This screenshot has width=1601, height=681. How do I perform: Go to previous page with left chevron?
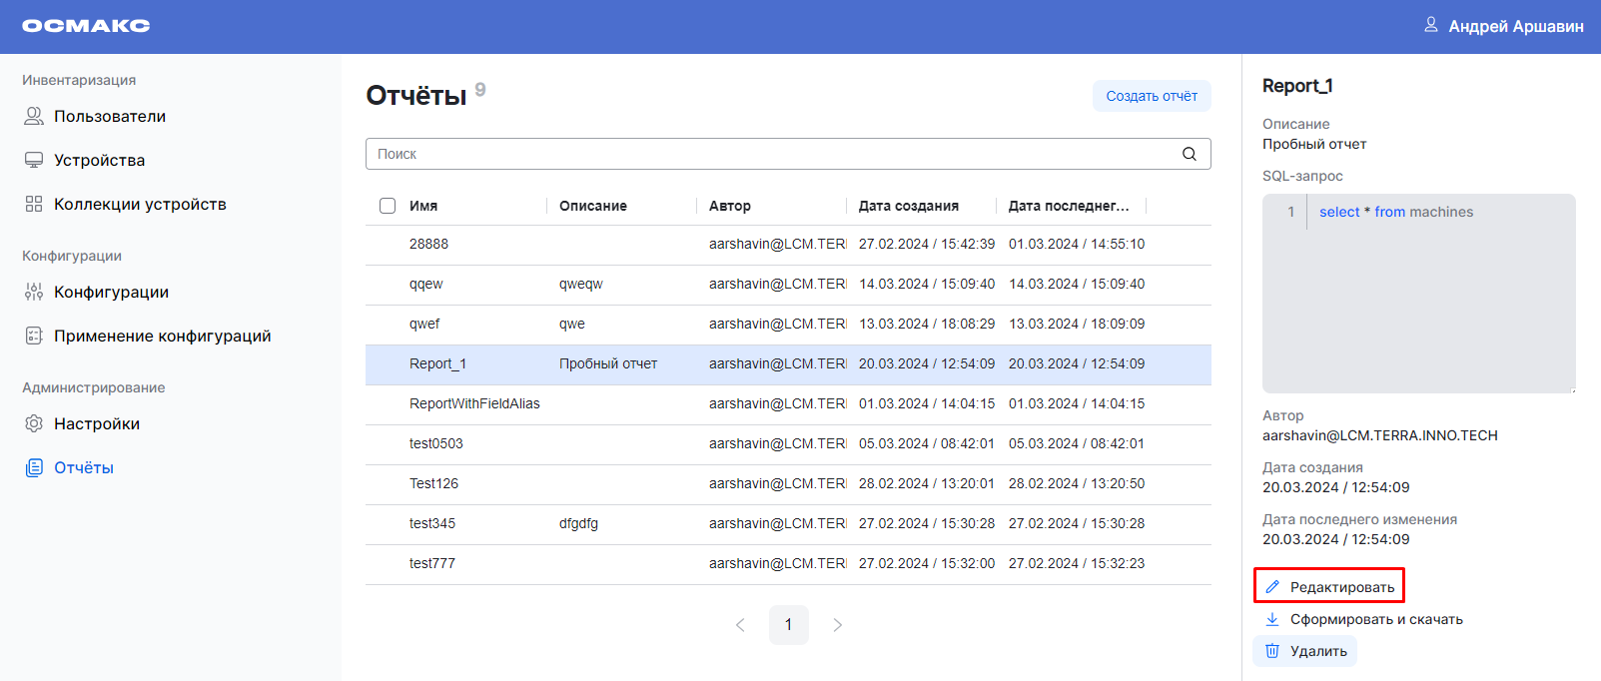(740, 625)
